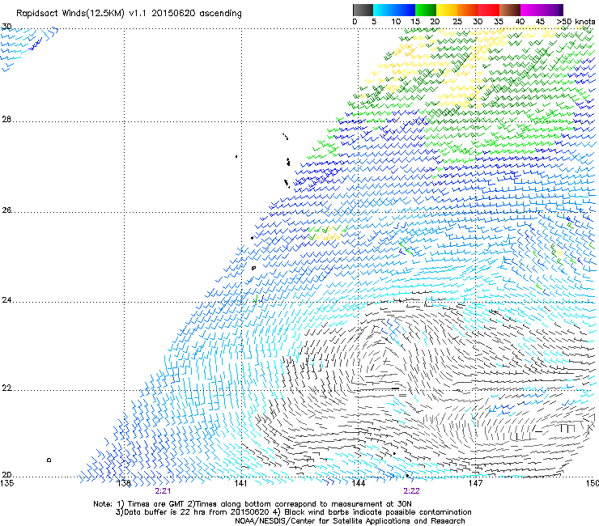
Task: Click the magenta 40-45 knots legend segment
Action: (x=531, y=10)
